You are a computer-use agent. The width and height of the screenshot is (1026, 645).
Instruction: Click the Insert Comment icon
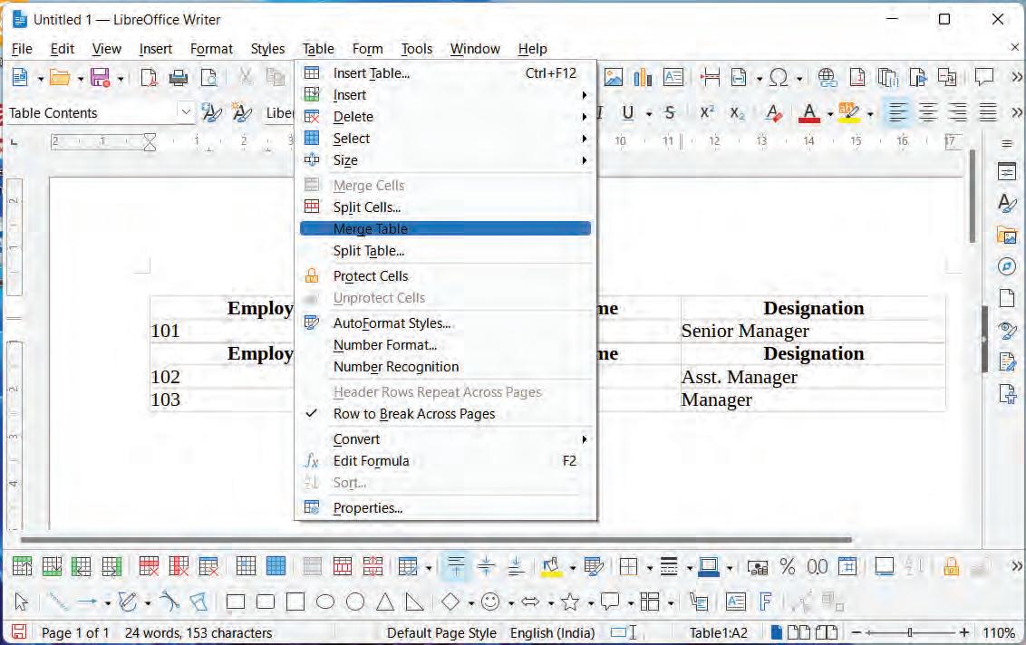(x=983, y=77)
